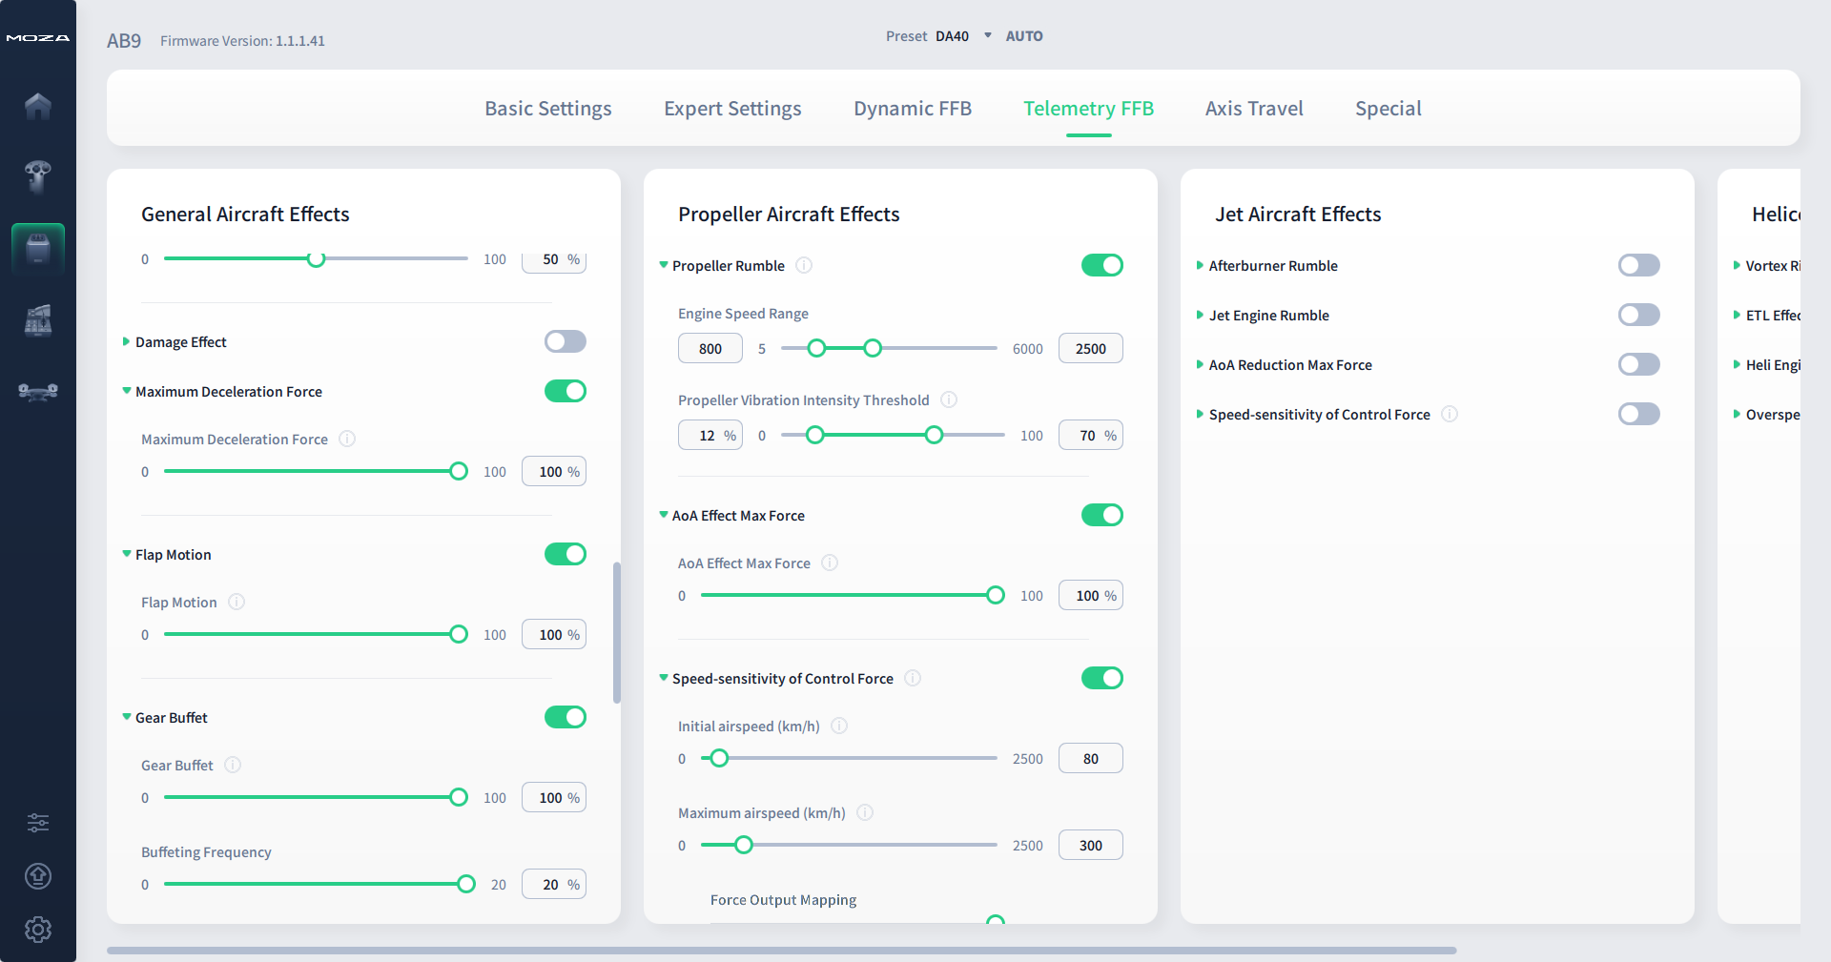Select the AB9 base device icon
The height and width of the screenshot is (962, 1831).
point(38,248)
